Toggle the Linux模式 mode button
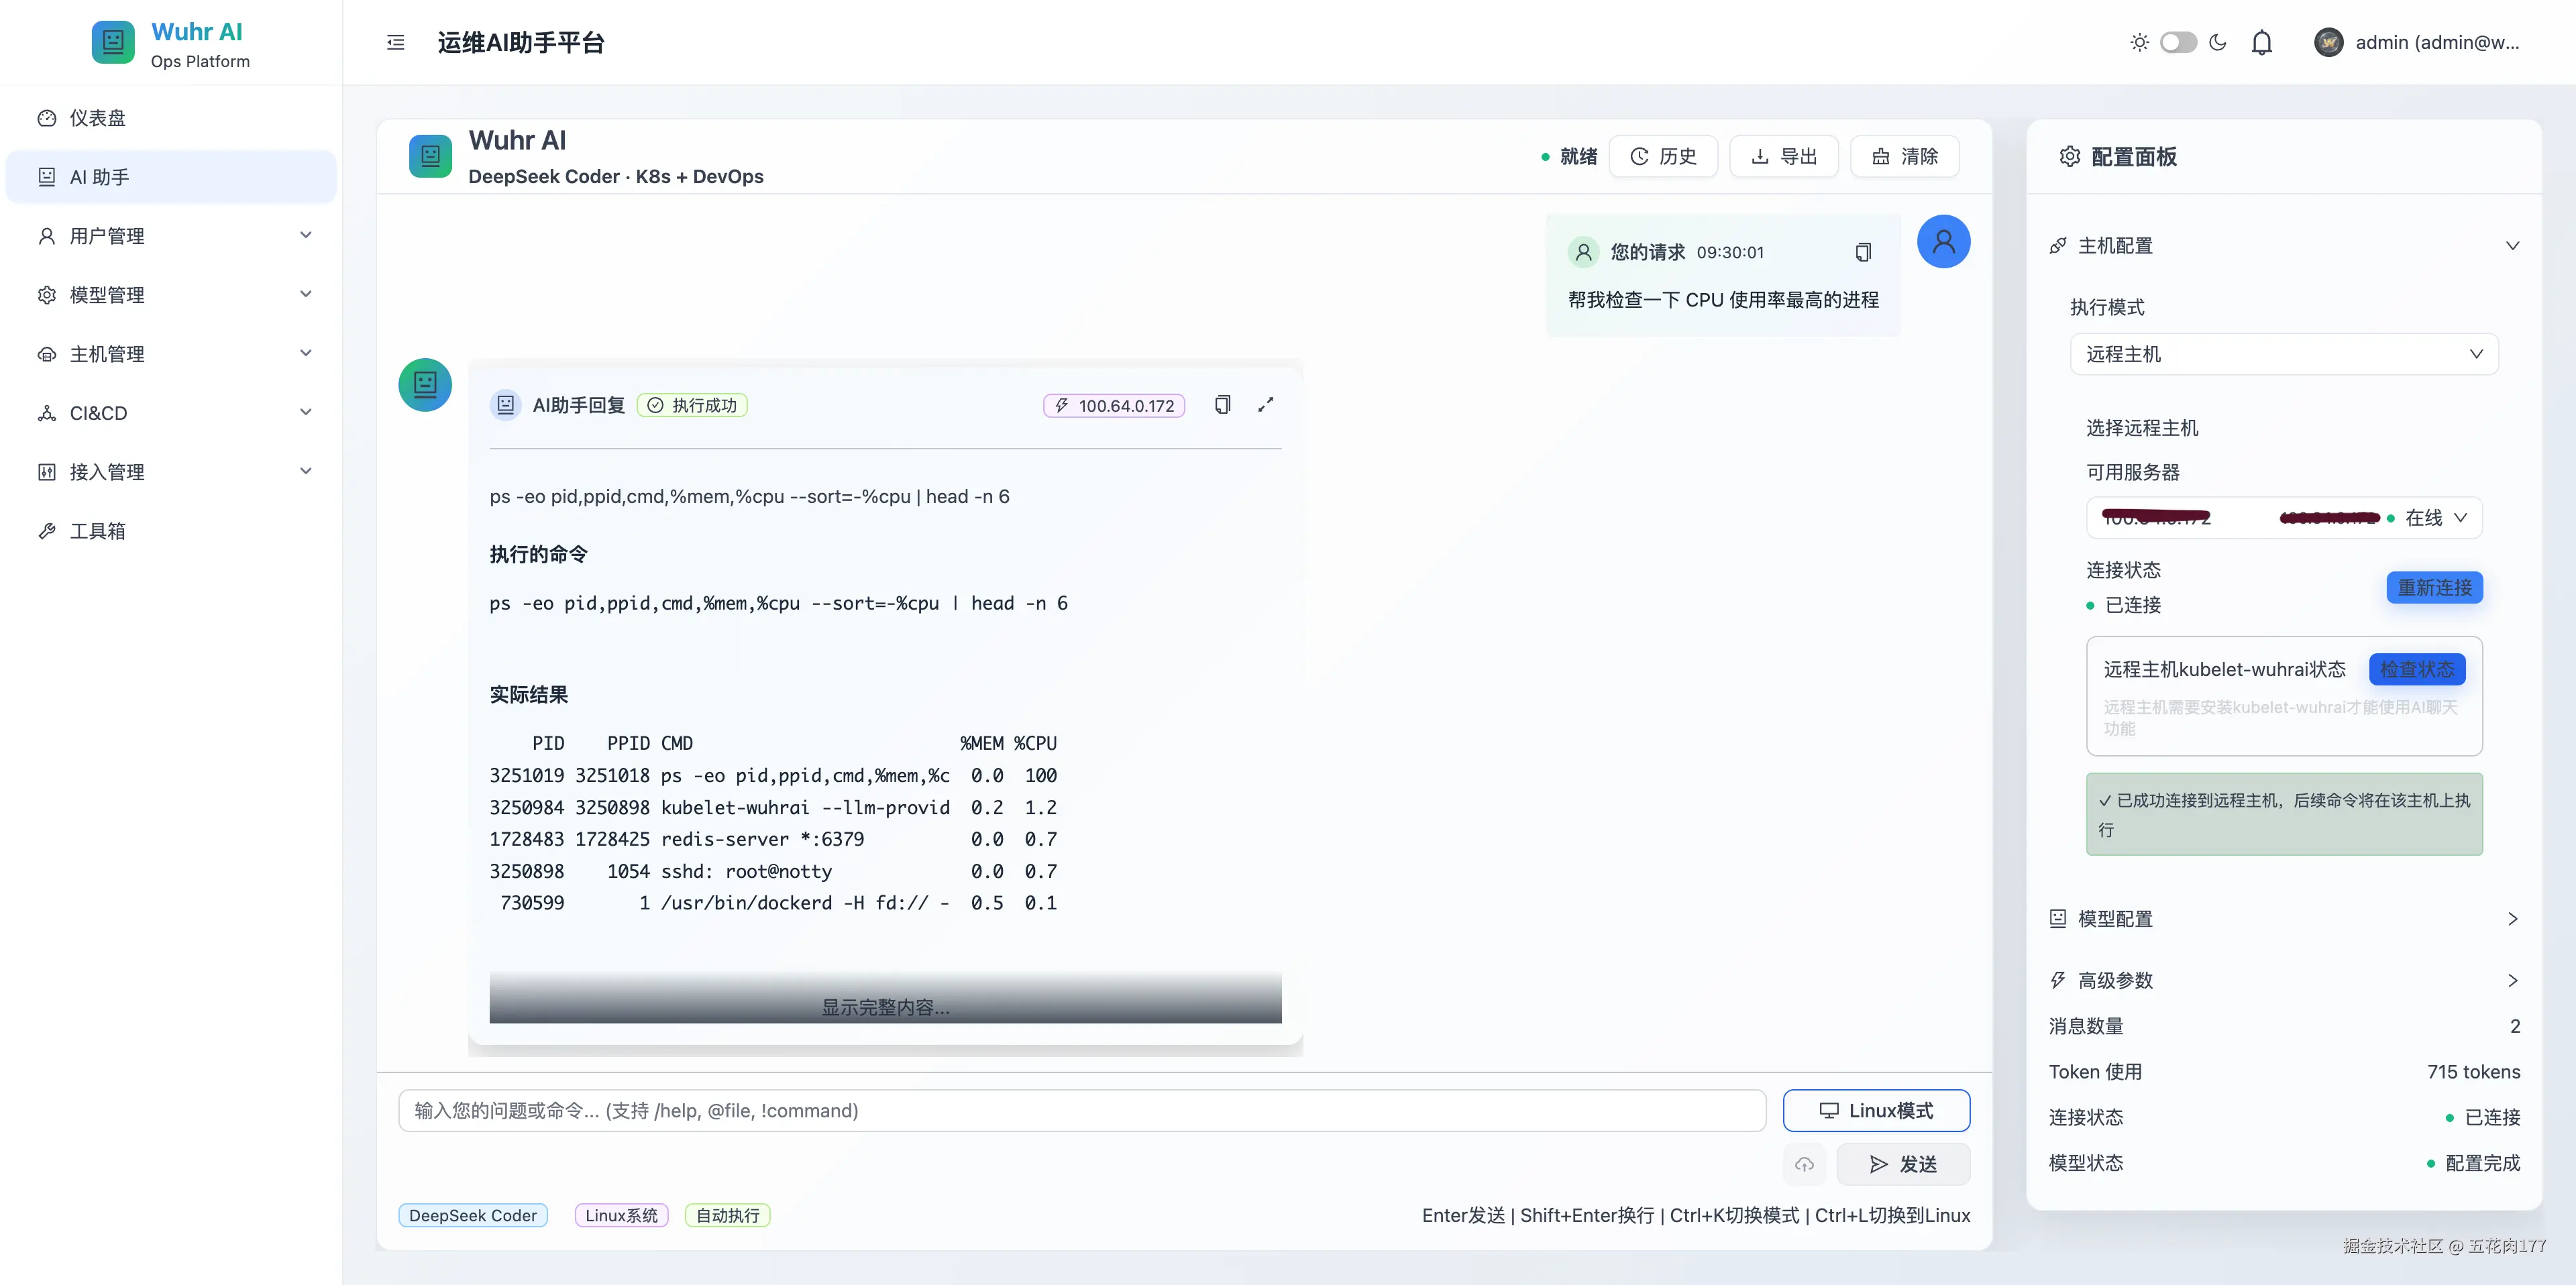Image resolution: width=2576 pixels, height=1285 pixels. (x=1876, y=1110)
